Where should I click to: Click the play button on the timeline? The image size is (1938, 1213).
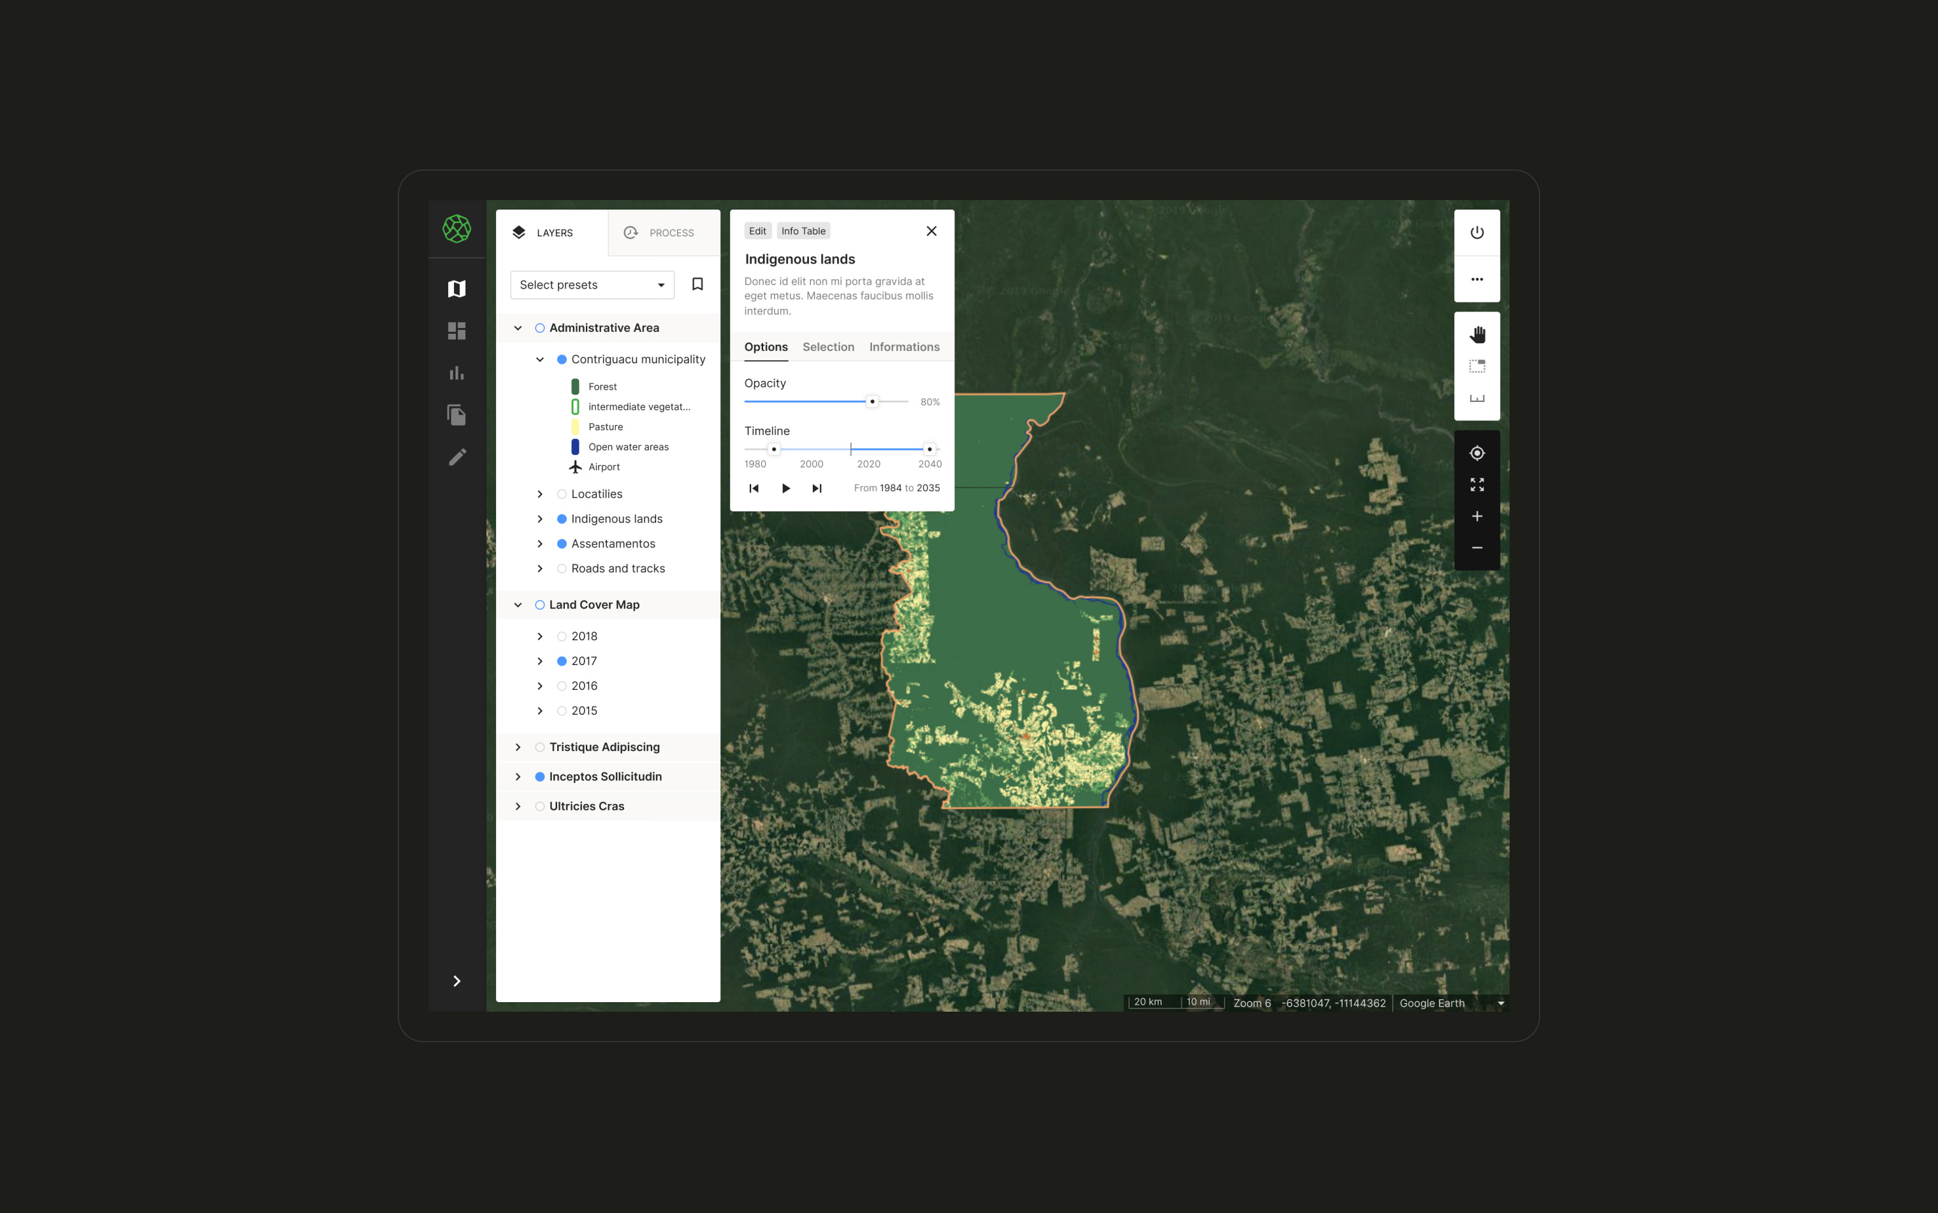coord(786,488)
